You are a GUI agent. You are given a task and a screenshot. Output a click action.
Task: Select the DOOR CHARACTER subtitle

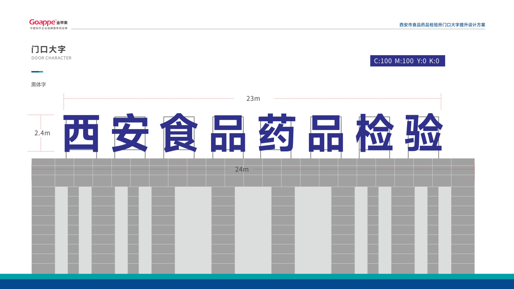[51, 58]
